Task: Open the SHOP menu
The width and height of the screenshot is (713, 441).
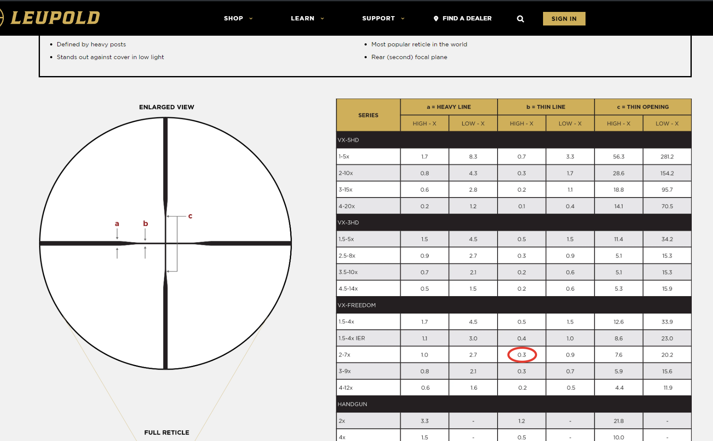Action: 233,18
